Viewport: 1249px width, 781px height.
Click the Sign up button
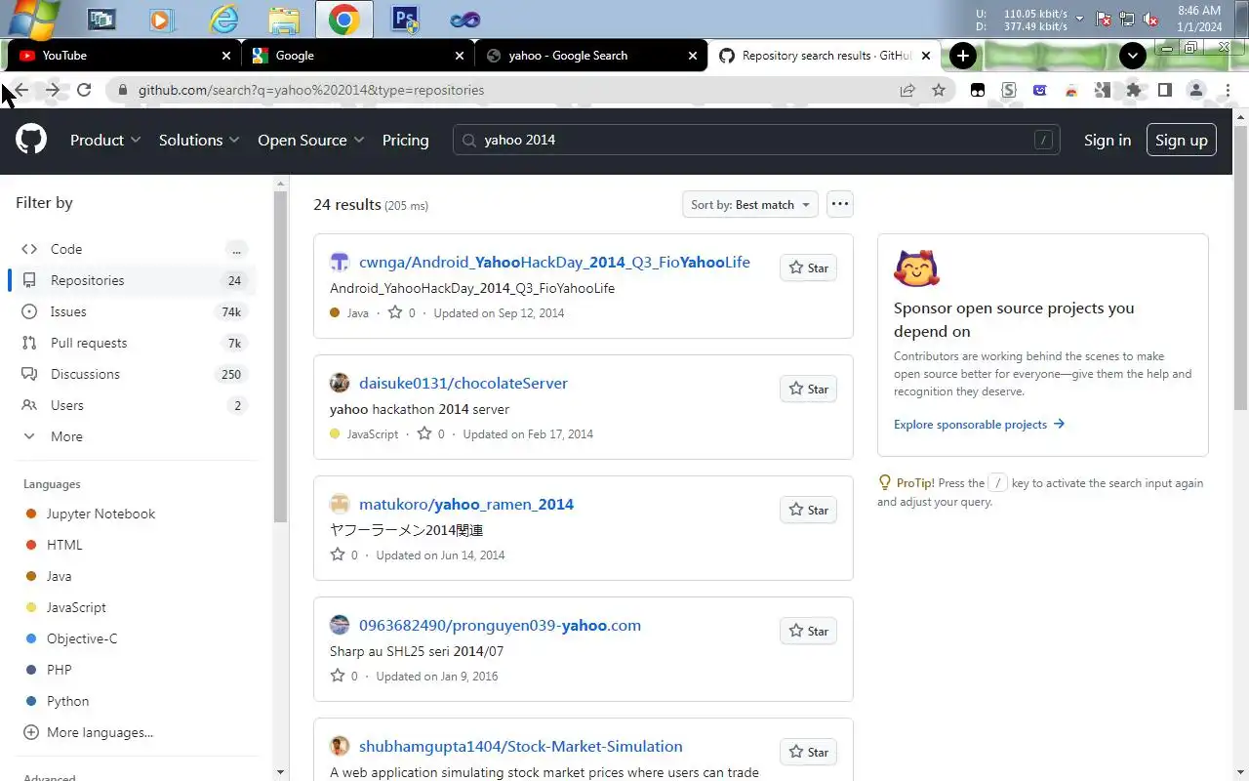[1182, 140]
